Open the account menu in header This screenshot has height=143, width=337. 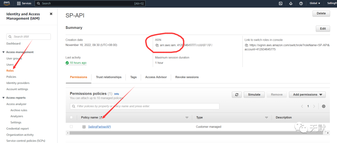pos(332,3)
